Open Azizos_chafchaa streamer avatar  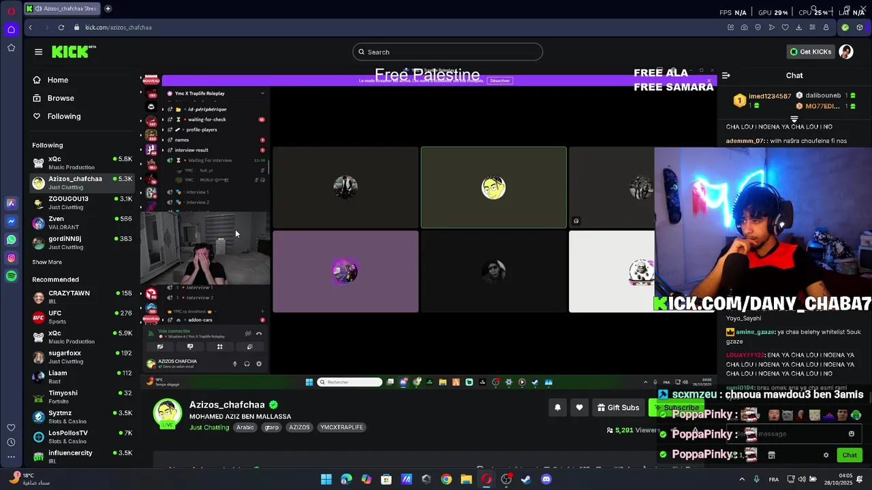pyautogui.click(x=167, y=413)
